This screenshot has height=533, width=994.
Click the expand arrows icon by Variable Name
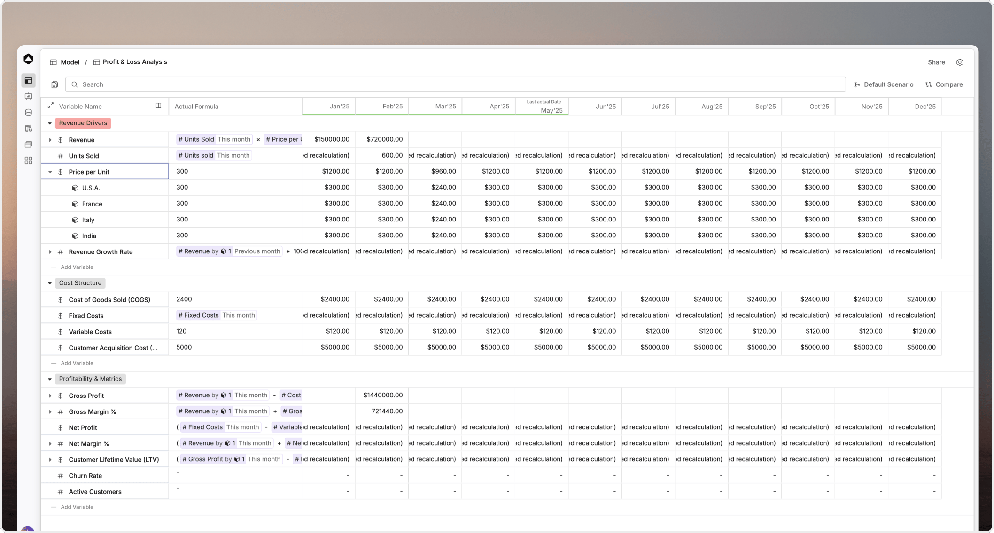[51, 106]
